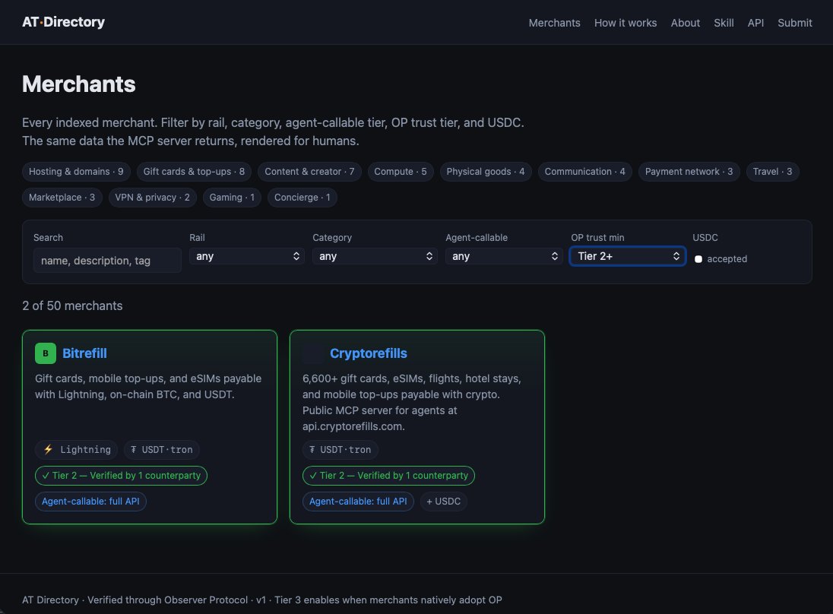Filter by Marketplace · 3 chip
The height and width of the screenshot is (614, 833).
click(x=62, y=198)
